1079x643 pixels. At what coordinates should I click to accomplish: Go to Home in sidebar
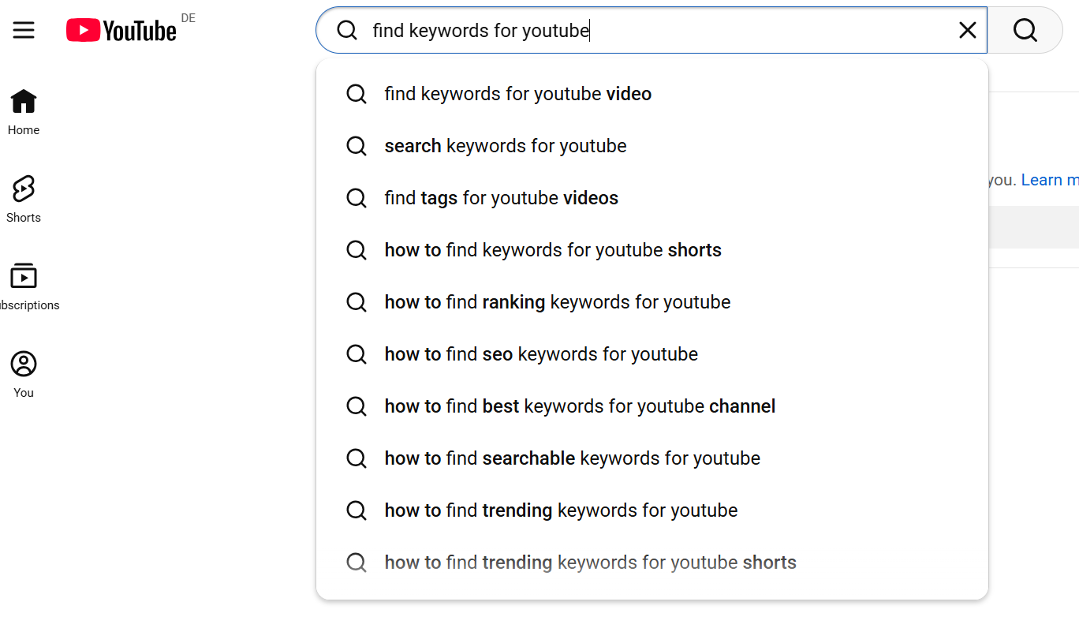pos(24,113)
